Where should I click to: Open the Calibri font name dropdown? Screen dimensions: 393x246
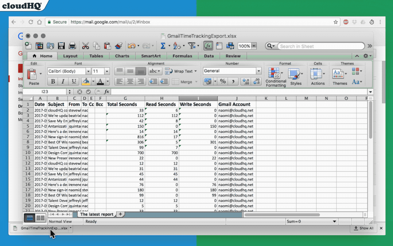click(88, 71)
